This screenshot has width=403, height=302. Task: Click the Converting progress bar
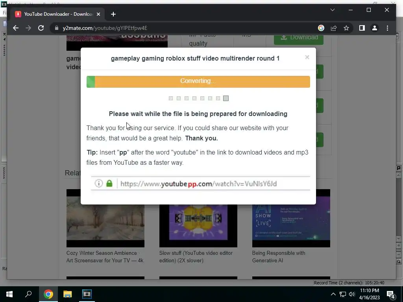(x=198, y=82)
